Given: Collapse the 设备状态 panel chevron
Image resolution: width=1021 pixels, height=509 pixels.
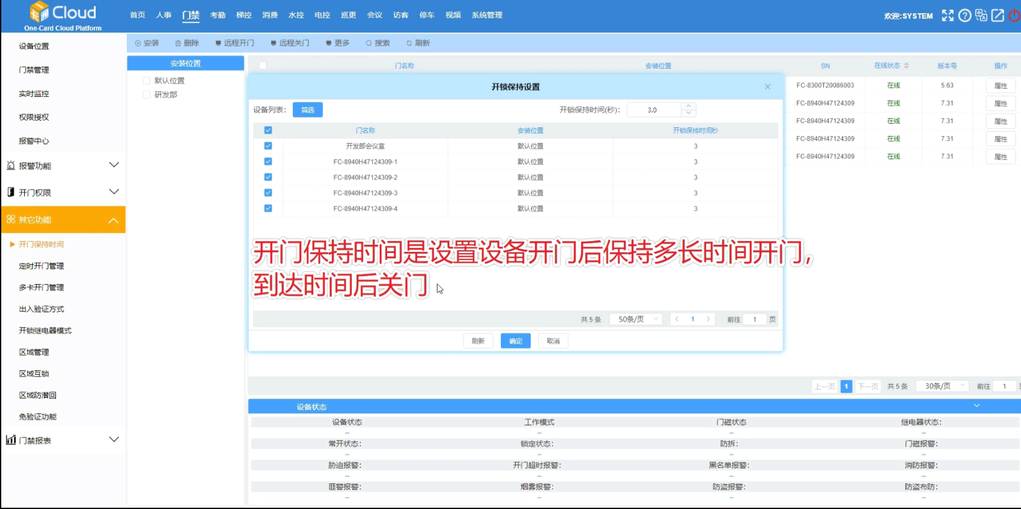Looking at the screenshot, I should coord(977,406).
